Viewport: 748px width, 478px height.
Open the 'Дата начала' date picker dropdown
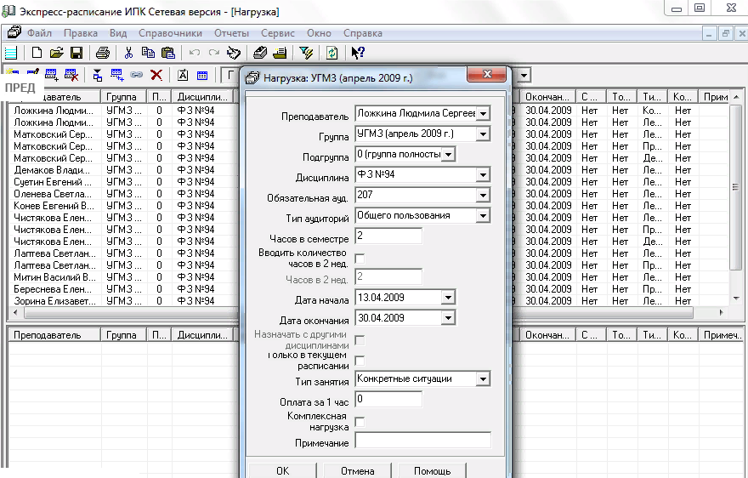tap(449, 298)
